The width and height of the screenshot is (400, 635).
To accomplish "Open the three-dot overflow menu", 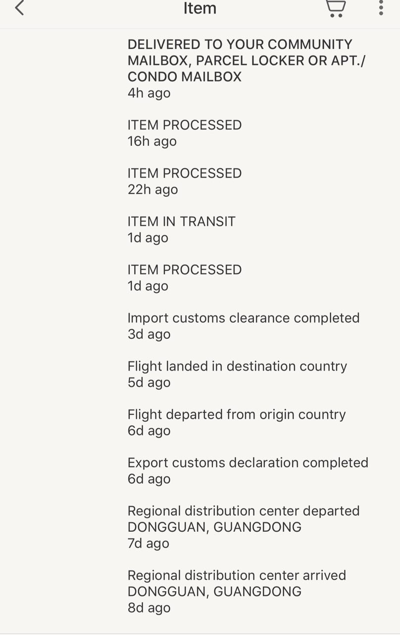I will click(x=381, y=8).
